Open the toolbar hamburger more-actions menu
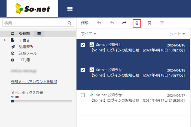The image size is (191, 127). pos(162,23)
